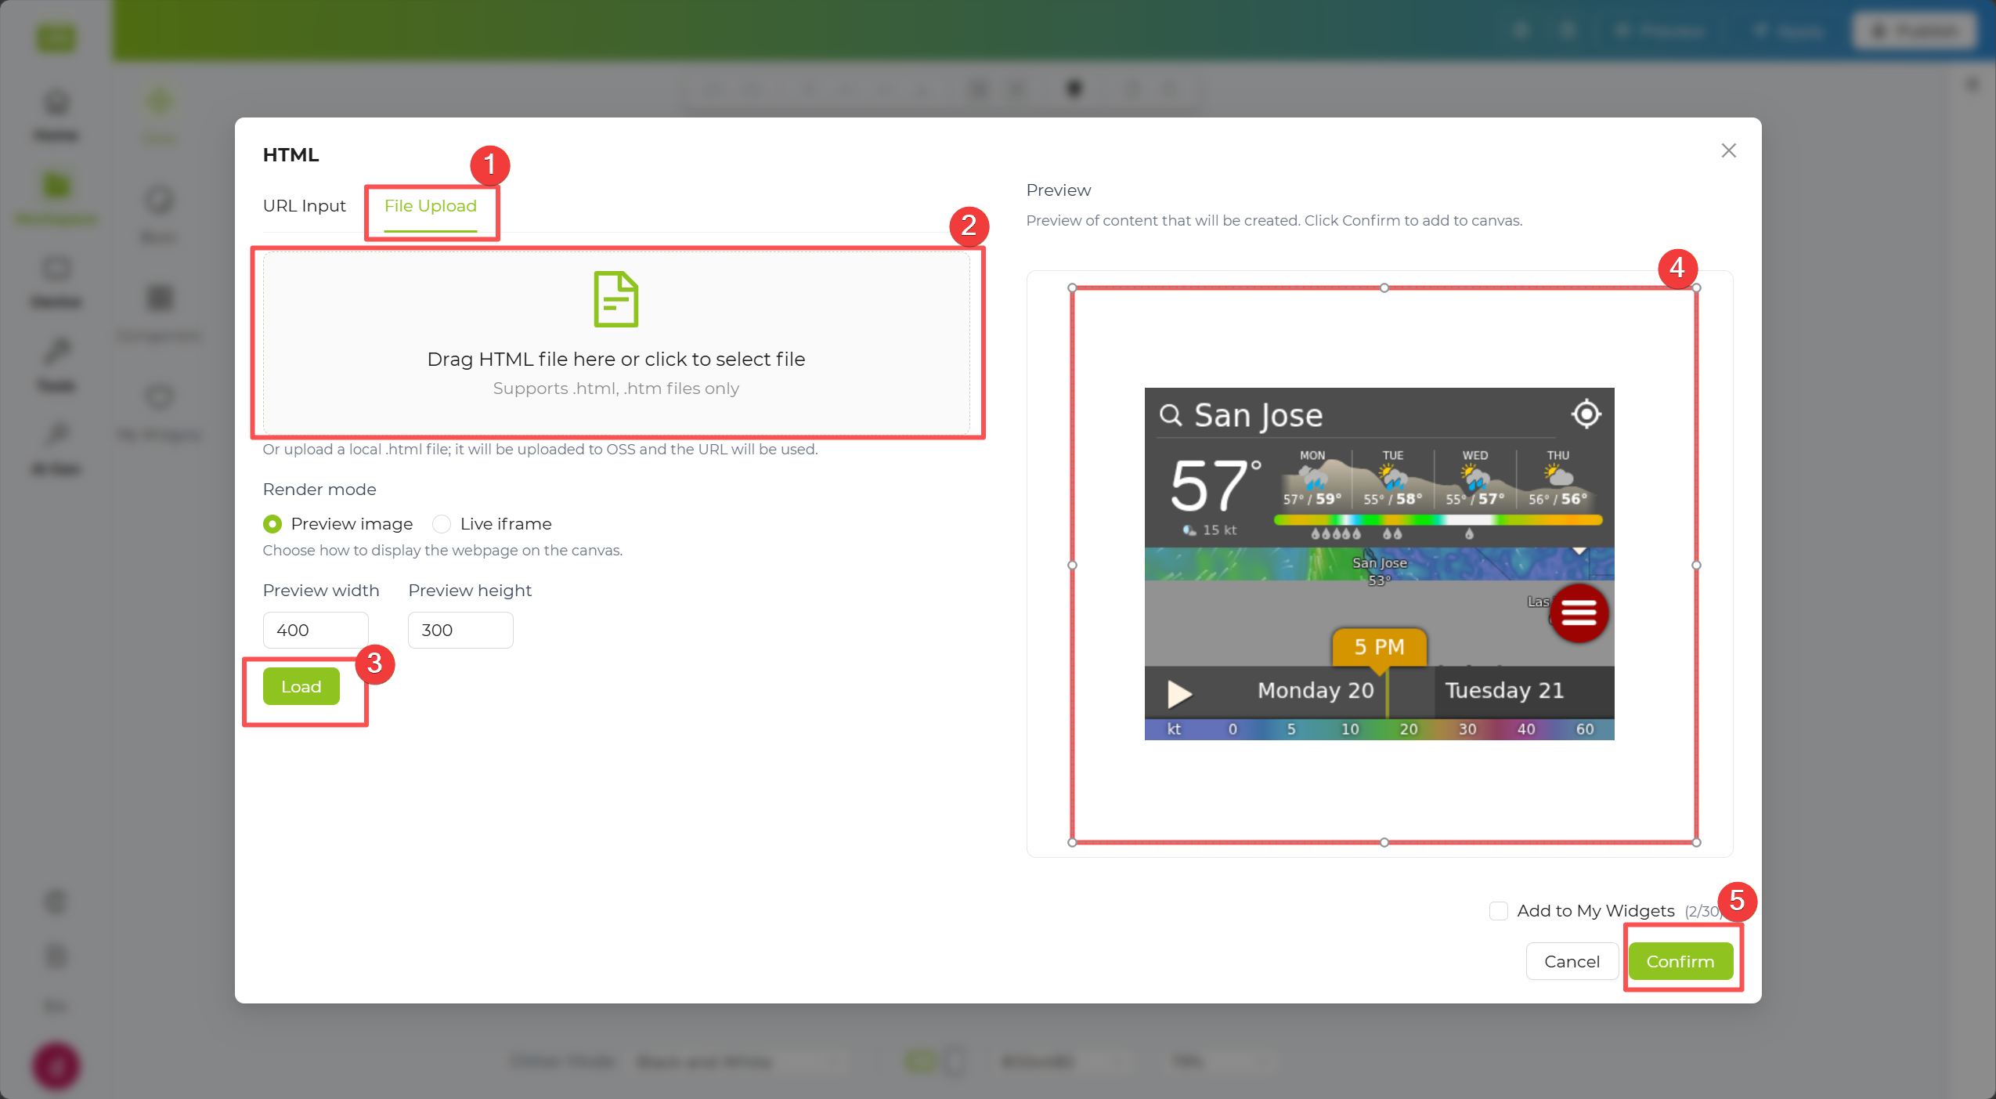Select the Preview image radio option
This screenshot has width=1996, height=1099.
coord(273,524)
